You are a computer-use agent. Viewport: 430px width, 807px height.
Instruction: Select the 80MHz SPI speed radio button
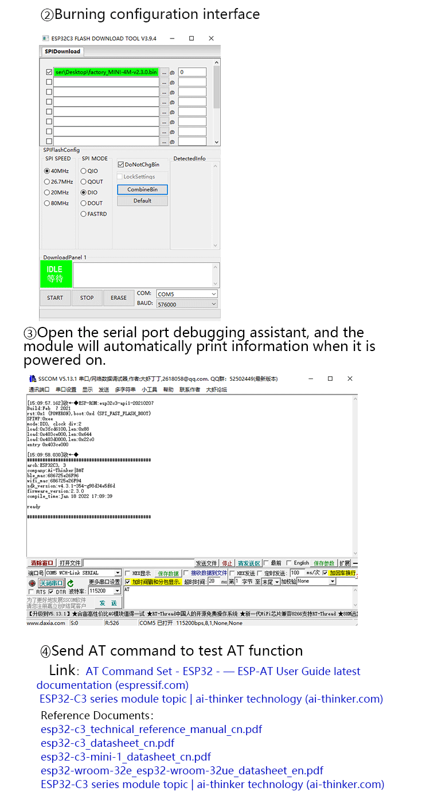47,203
